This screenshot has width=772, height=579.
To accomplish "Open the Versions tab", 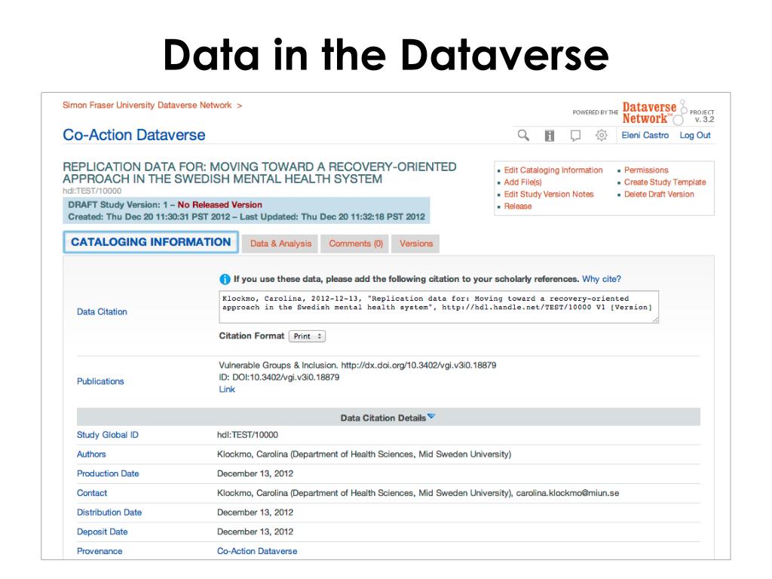I will 416,244.
